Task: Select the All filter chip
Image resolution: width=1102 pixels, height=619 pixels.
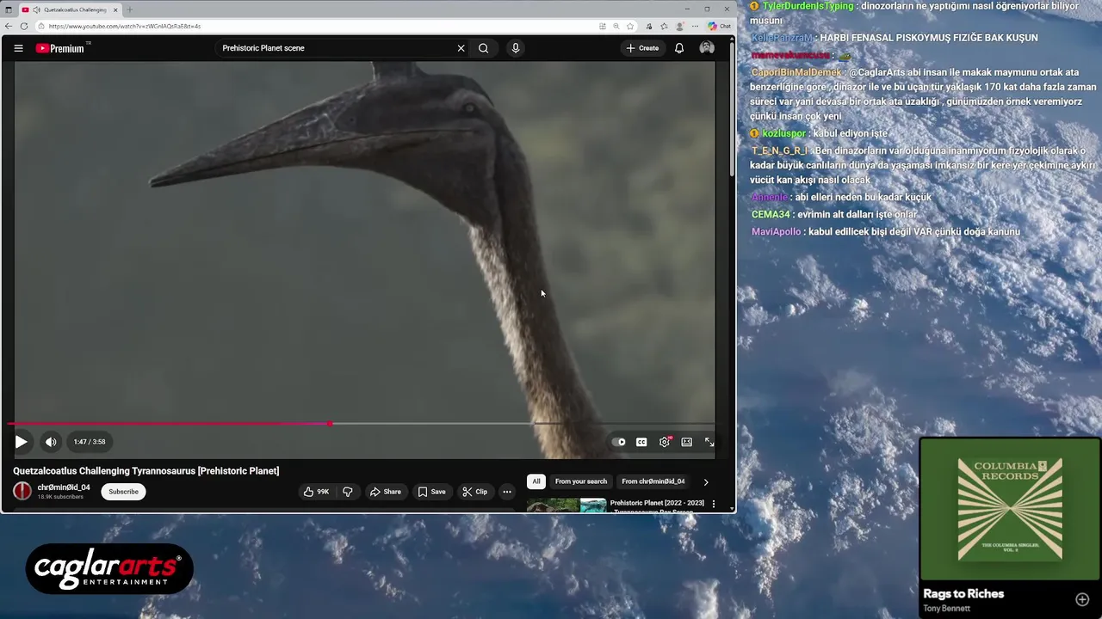Action: (536, 481)
